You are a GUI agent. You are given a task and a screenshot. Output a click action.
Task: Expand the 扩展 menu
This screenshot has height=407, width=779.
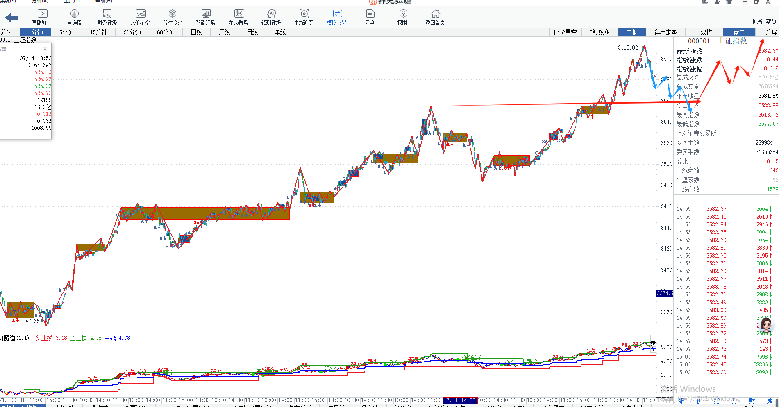point(757,21)
